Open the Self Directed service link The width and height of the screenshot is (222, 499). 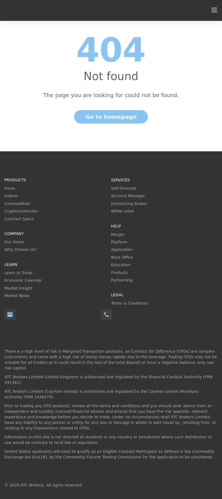pos(123,188)
